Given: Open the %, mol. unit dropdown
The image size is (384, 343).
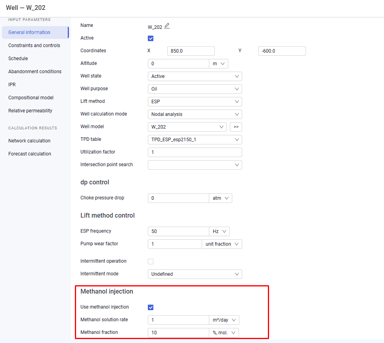Looking at the screenshot, I should pos(224,333).
